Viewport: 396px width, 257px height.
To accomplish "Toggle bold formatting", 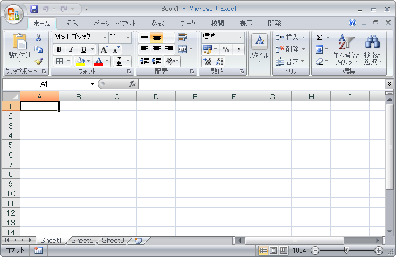I will click(x=59, y=49).
